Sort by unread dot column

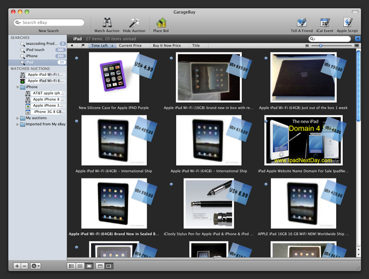72,46
